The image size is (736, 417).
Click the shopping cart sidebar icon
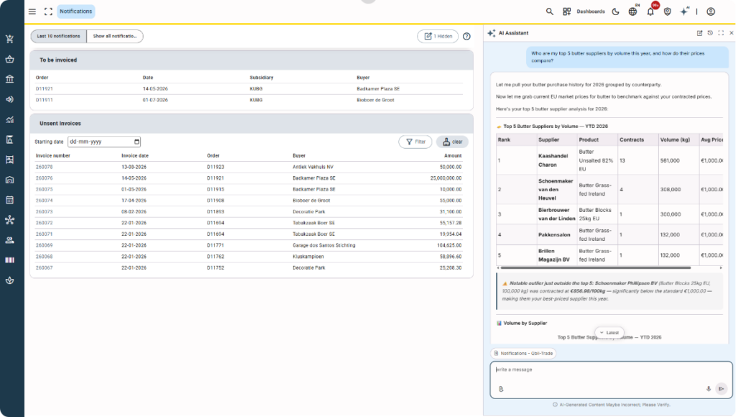pos(9,39)
